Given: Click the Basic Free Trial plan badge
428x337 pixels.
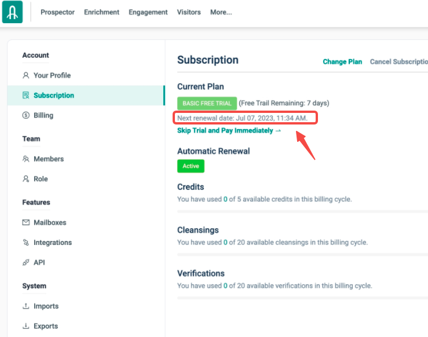Looking at the screenshot, I should [x=207, y=104].
